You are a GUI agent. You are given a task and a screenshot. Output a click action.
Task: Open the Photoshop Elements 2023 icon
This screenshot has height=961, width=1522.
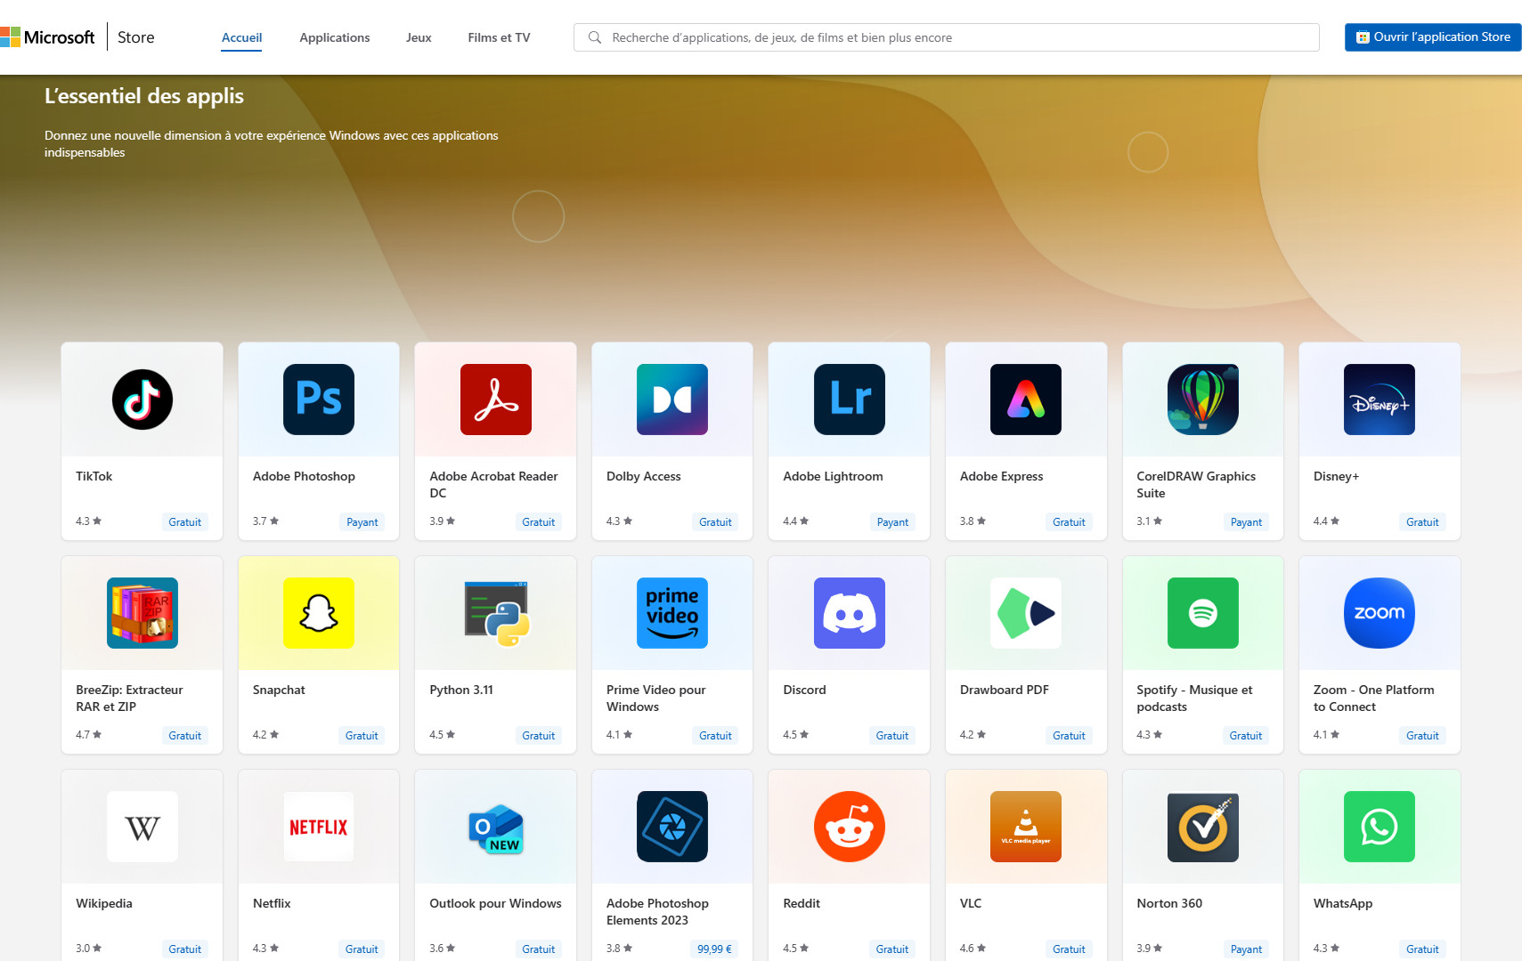[x=672, y=827]
